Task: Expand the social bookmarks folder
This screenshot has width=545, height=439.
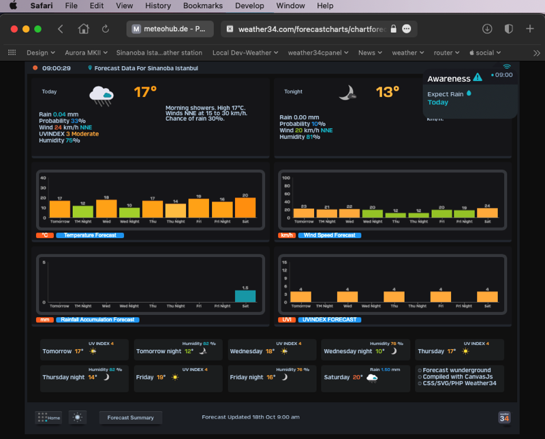Action: coord(485,53)
